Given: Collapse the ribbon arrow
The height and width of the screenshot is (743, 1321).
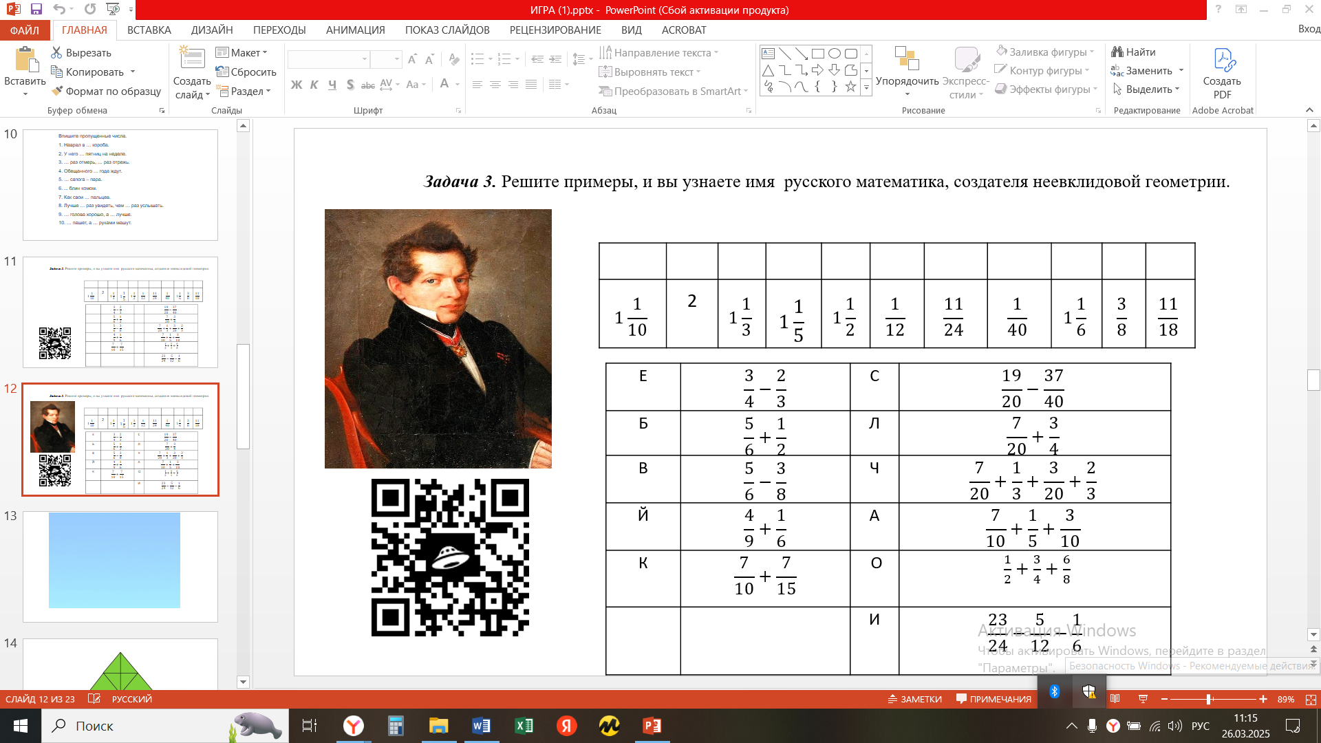Looking at the screenshot, I should [x=1309, y=110].
